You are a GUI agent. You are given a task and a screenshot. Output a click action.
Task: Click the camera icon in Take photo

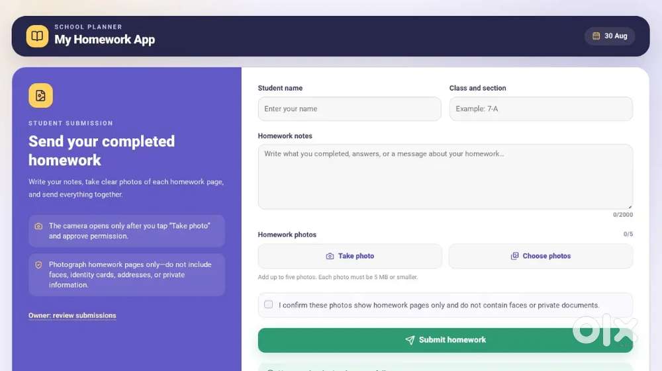tap(330, 256)
